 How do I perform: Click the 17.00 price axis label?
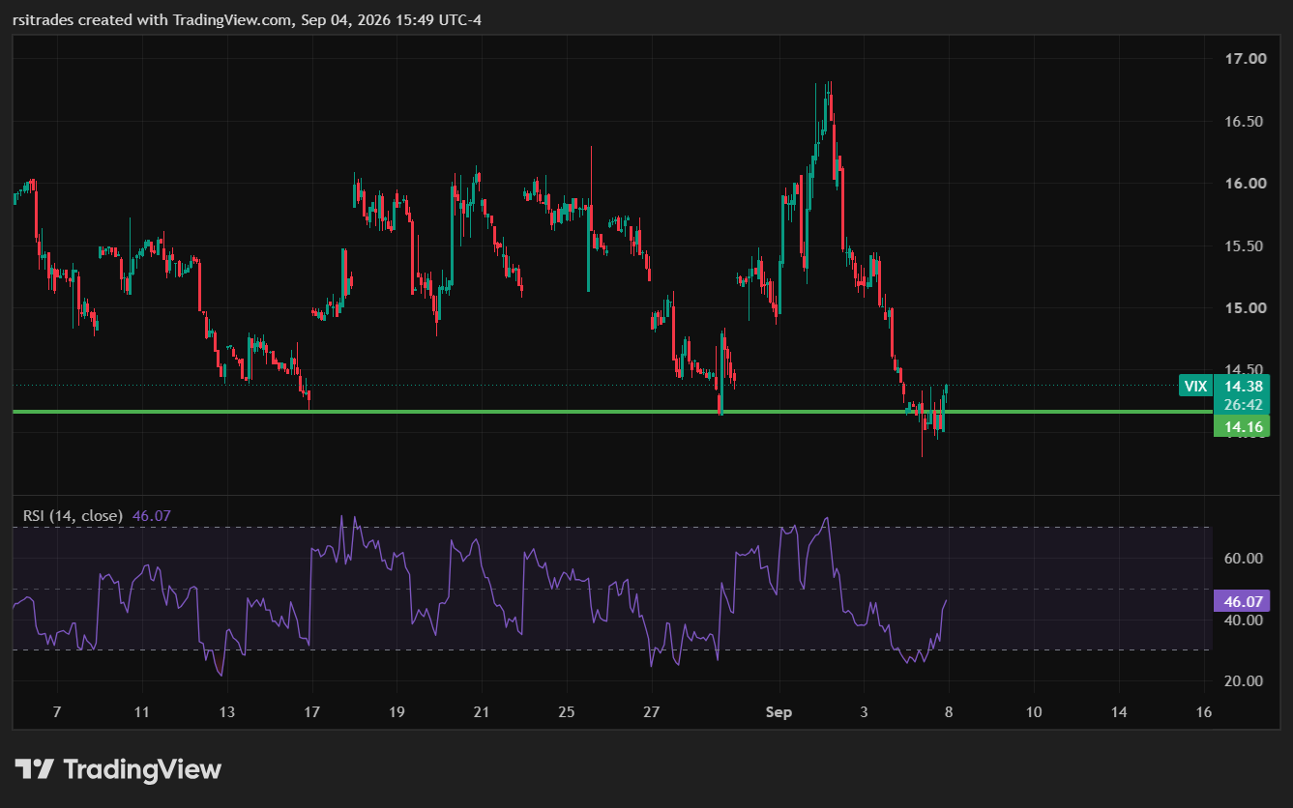point(1246,59)
